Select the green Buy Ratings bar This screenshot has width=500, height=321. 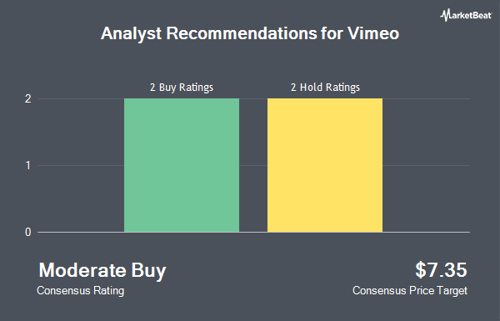[x=182, y=165]
